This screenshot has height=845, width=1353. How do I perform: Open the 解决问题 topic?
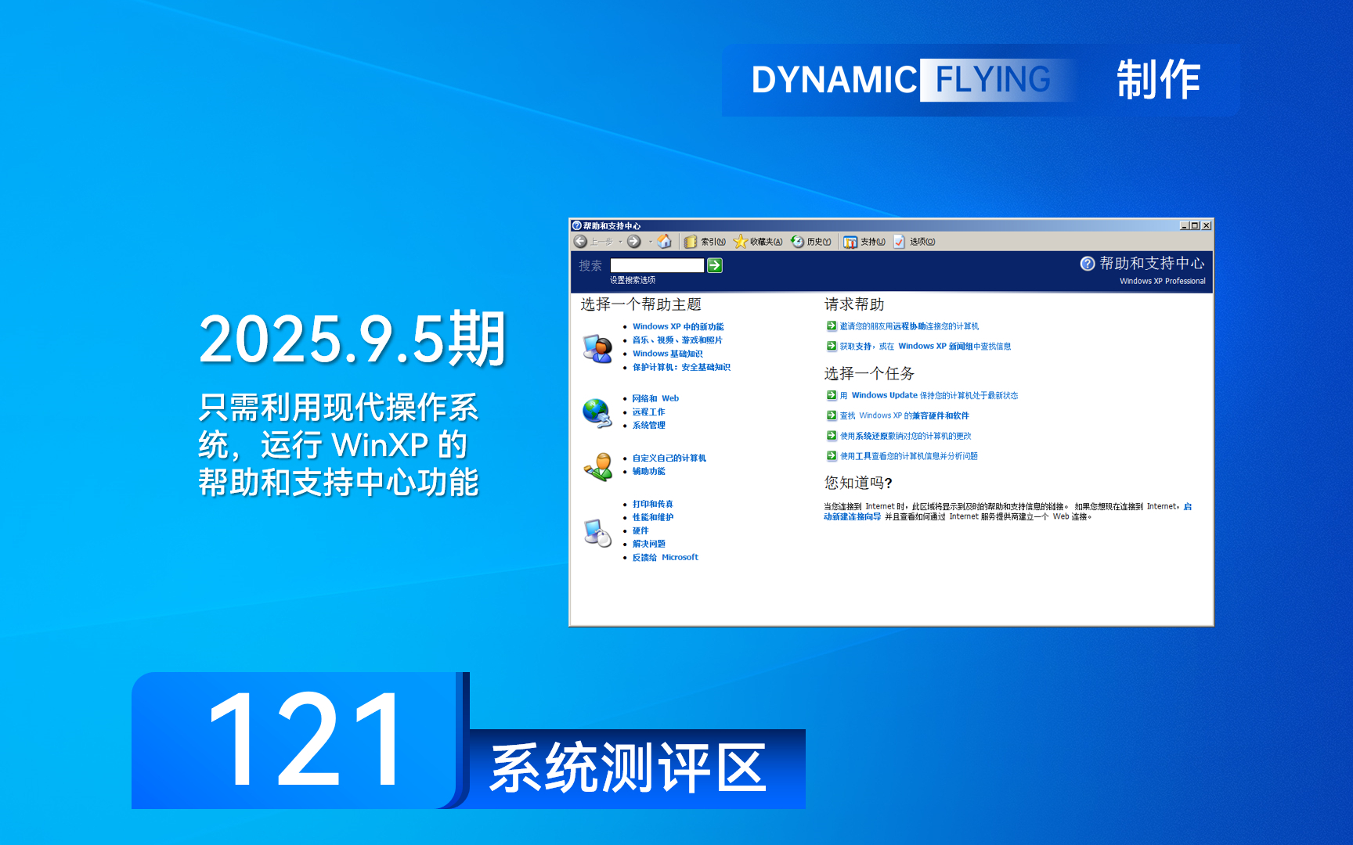tap(649, 544)
